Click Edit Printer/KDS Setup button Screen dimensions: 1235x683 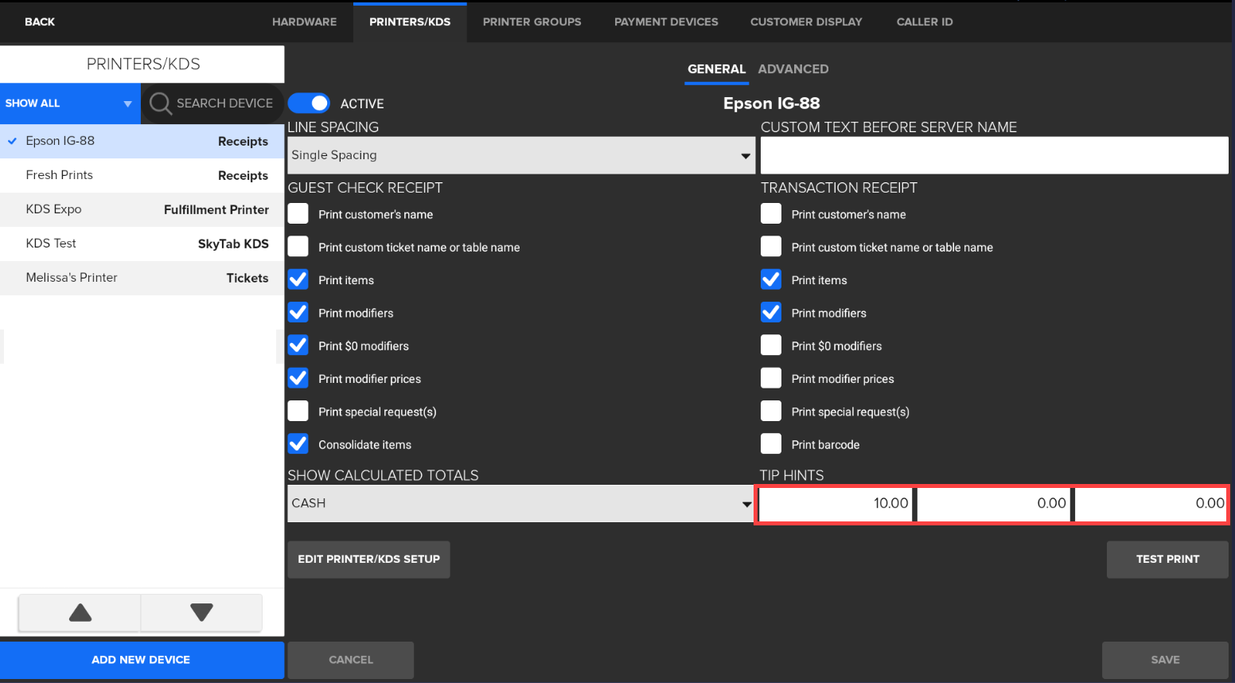tap(368, 559)
